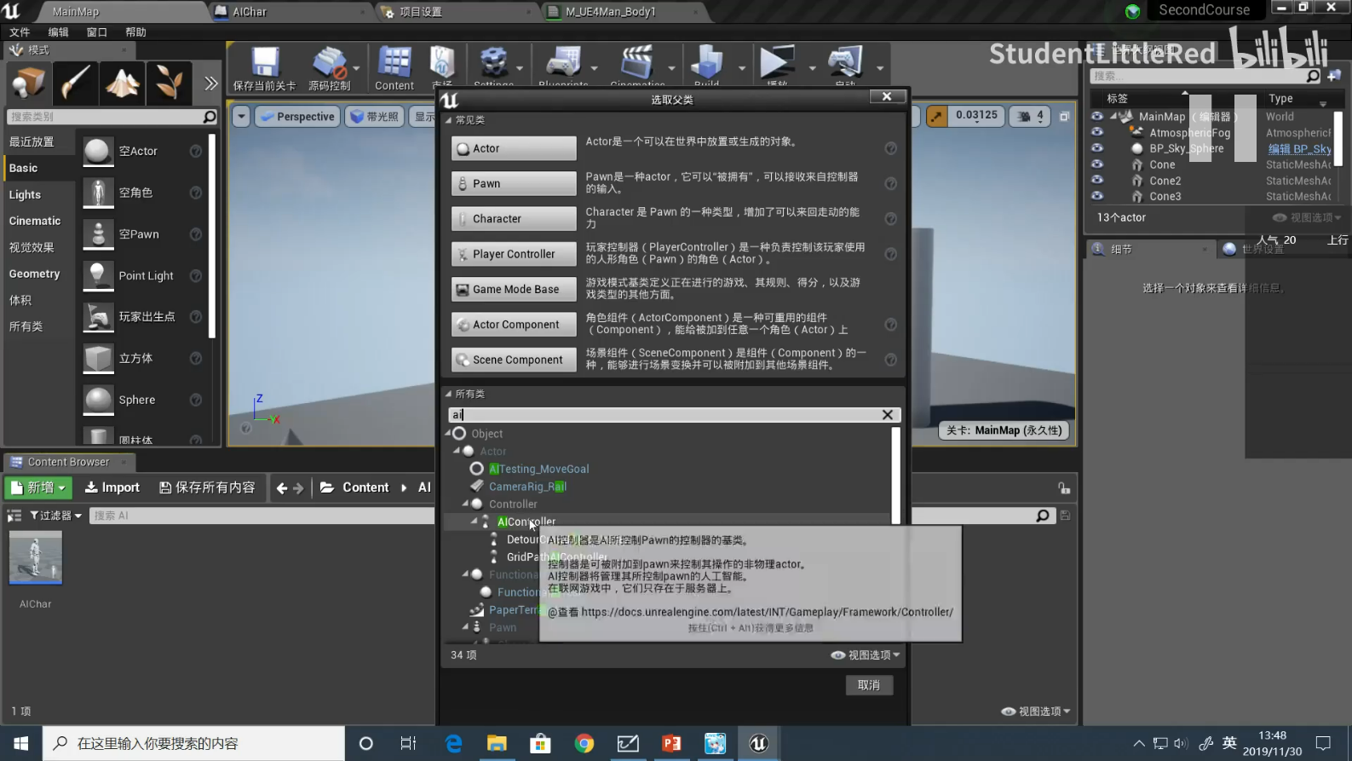Expand more modes with double arrow
Image resolution: width=1352 pixels, height=761 pixels.
[x=210, y=83]
